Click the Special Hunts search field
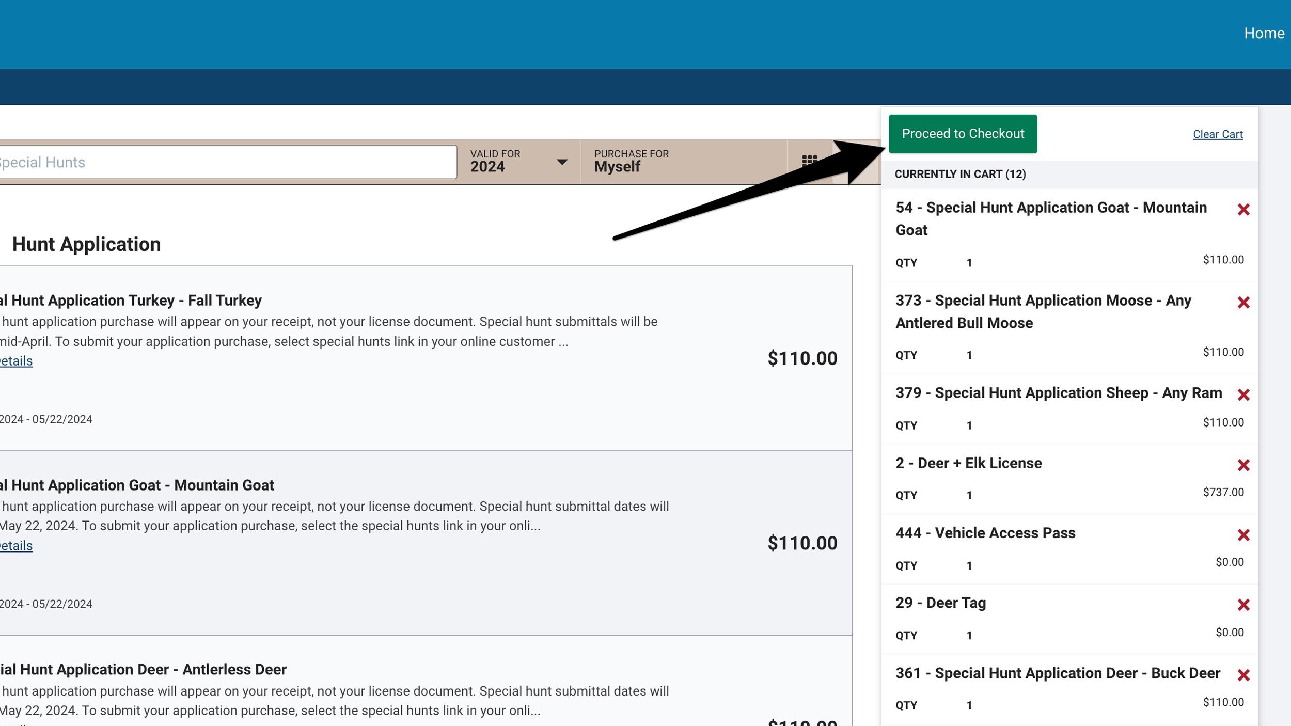 (227, 162)
